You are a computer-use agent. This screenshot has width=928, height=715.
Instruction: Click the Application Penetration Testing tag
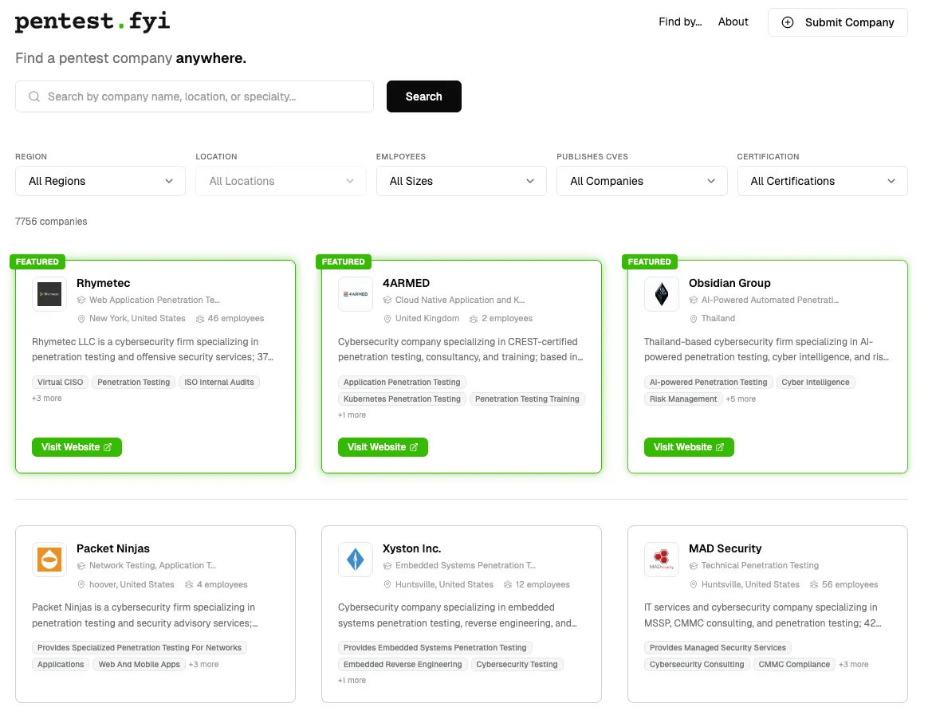(402, 383)
